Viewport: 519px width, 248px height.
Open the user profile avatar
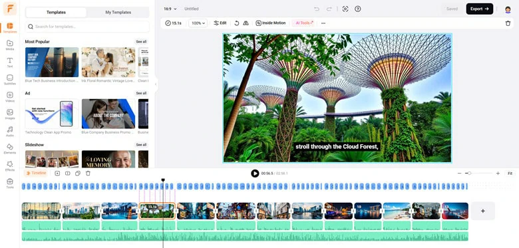tap(508, 9)
